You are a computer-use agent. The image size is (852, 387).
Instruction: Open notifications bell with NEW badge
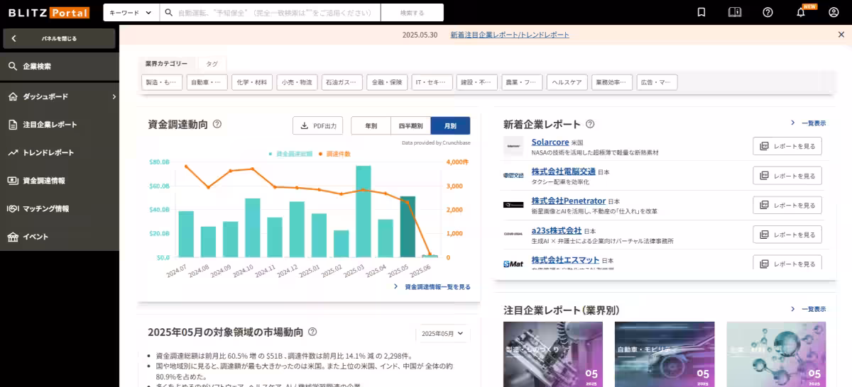[x=801, y=12]
